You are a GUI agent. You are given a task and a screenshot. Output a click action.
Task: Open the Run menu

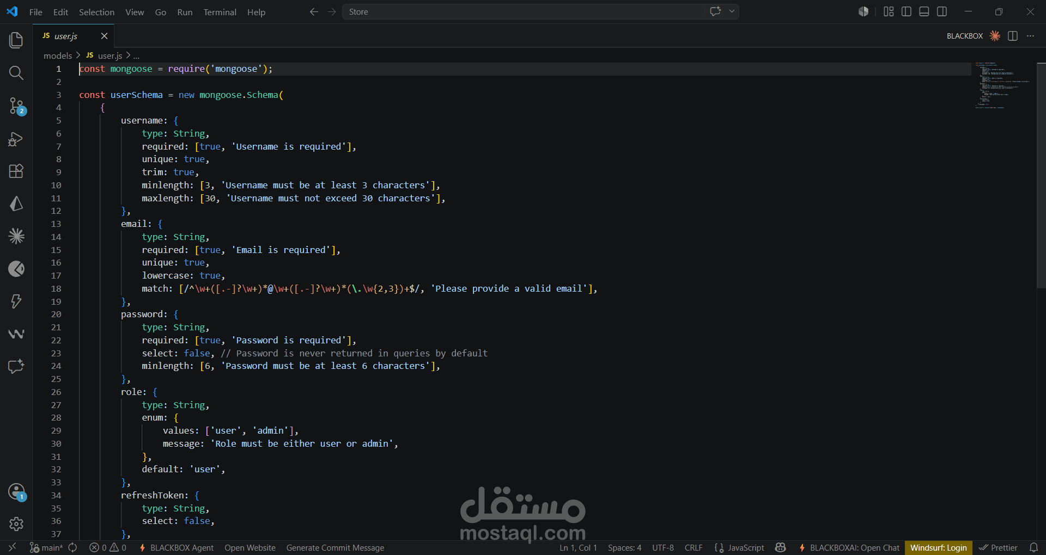click(185, 12)
